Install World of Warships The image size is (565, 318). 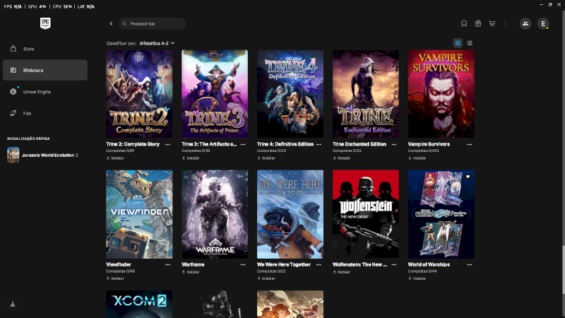coord(417,278)
